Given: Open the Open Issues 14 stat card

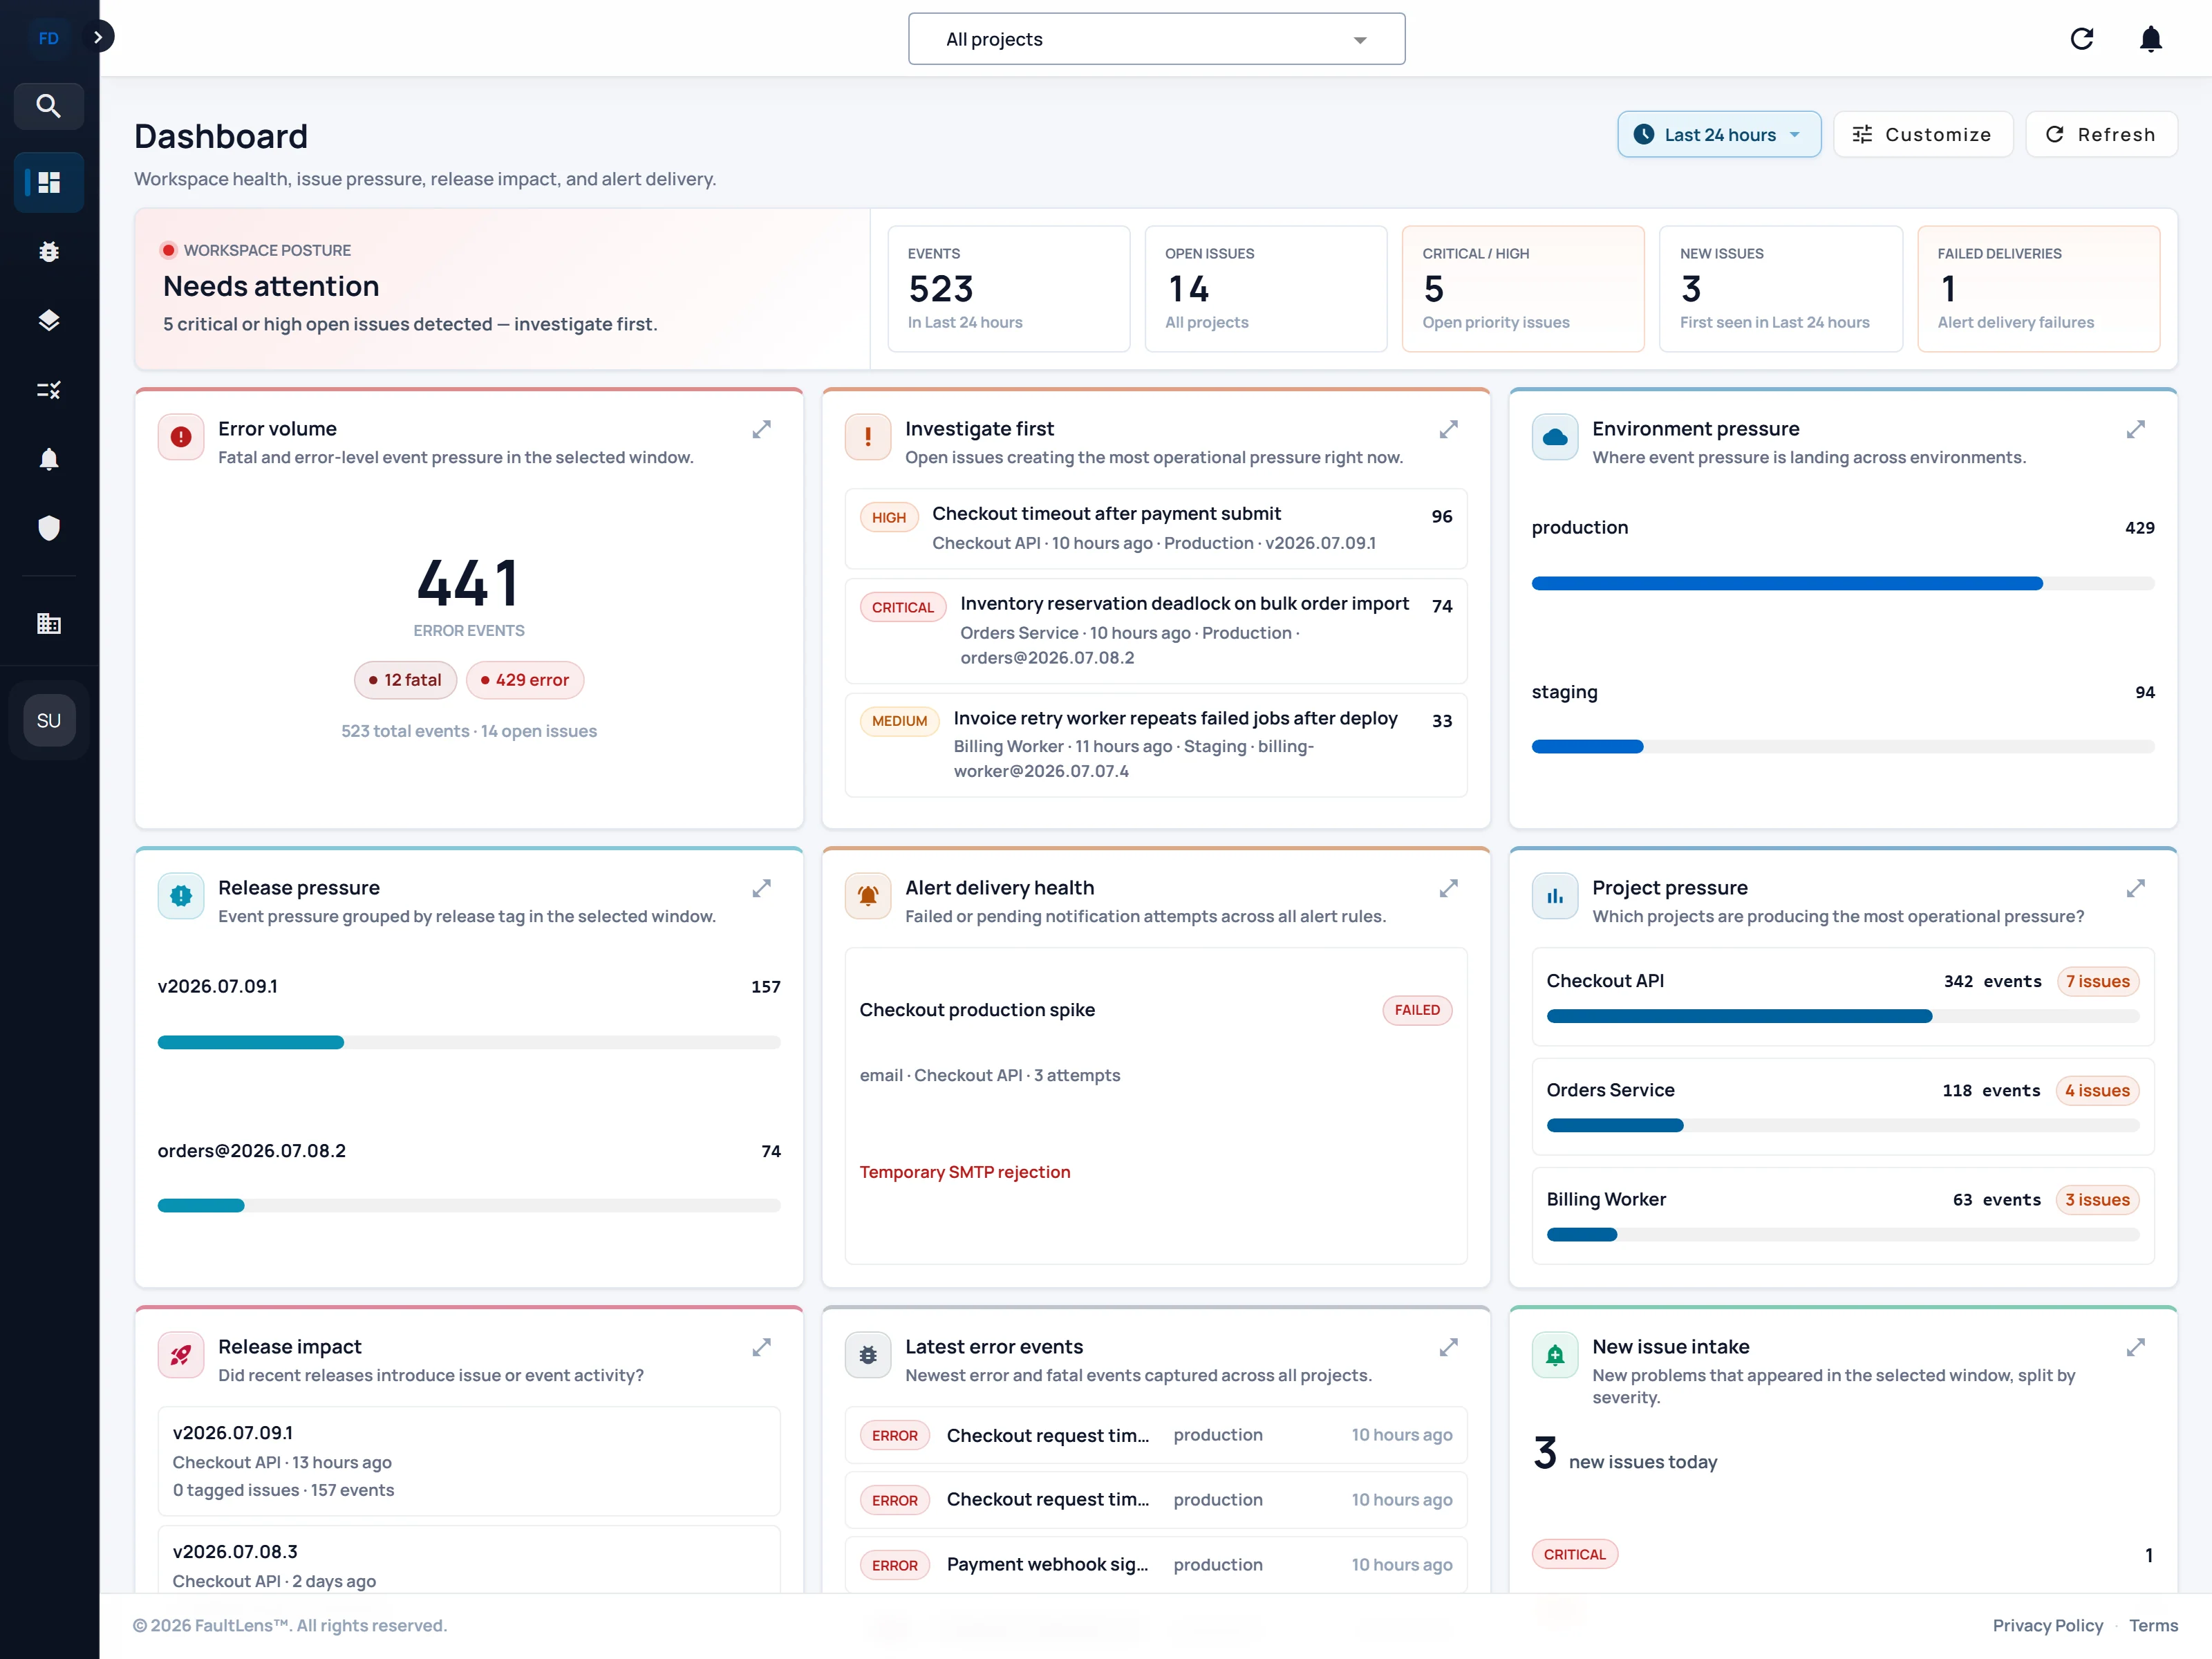Looking at the screenshot, I should click(x=1266, y=289).
